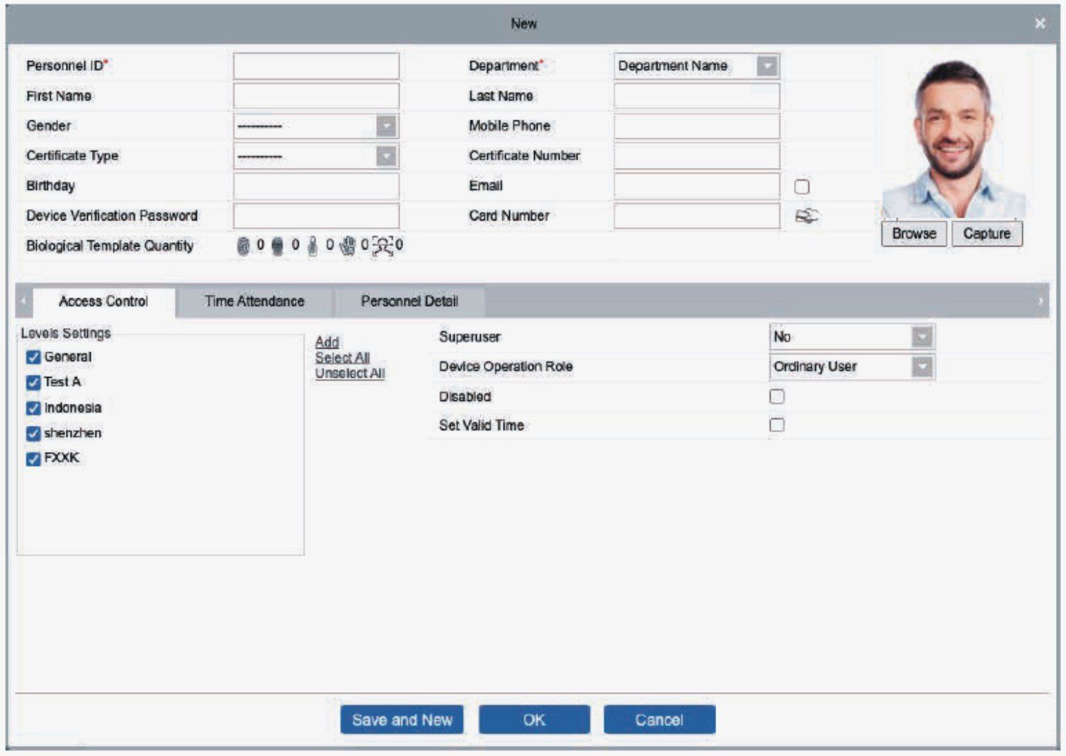Click the personnel photo thumbnail

(953, 140)
